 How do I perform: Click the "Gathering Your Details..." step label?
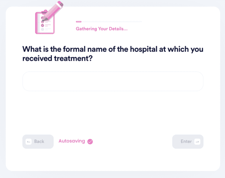pos(101,29)
